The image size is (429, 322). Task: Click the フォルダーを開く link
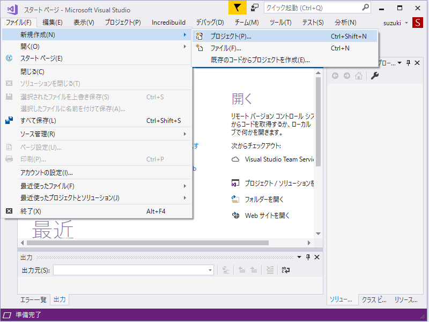[x=264, y=199]
